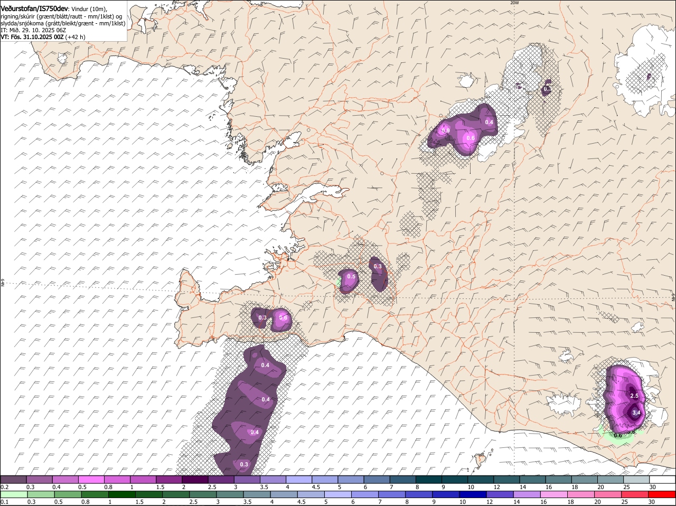Select the darkest purple 2 swatch in top legend
676x506 pixels.
click(195, 480)
